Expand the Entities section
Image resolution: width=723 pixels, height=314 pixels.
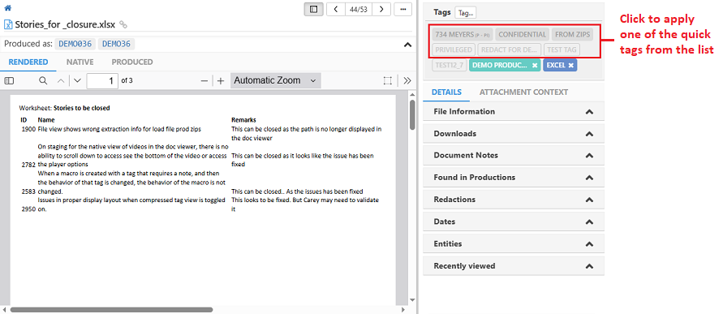[513, 244]
